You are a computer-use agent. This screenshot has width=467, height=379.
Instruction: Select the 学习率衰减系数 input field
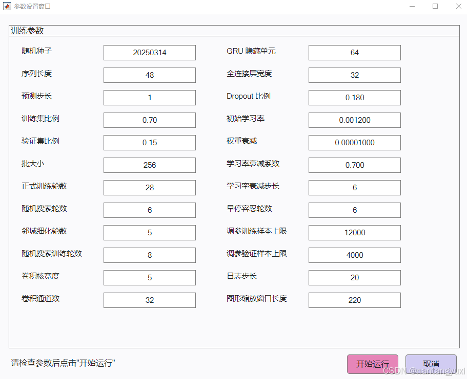tap(355, 165)
